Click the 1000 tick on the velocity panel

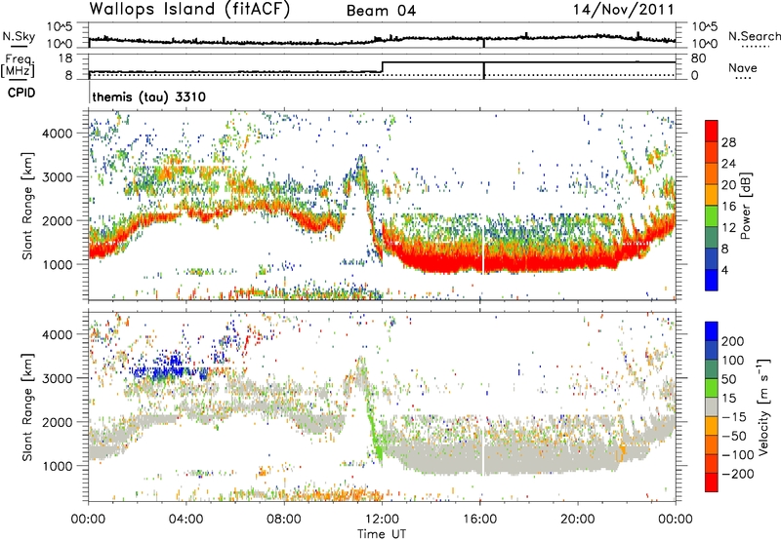(58, 466)
